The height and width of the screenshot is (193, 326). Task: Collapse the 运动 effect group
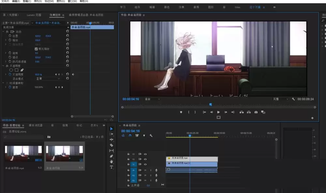tap(2, 31)
